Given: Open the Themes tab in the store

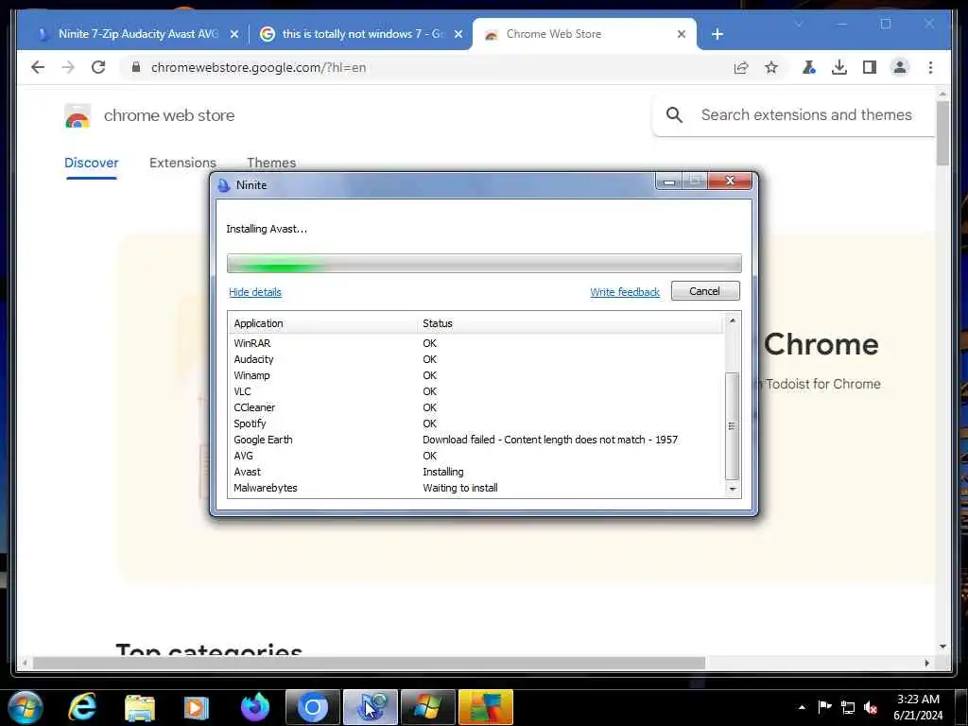Looking at the screenshot, I should click(x=271, y=163).
